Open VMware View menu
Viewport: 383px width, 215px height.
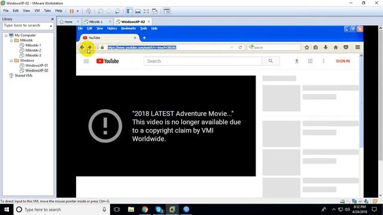pos(26,11)
